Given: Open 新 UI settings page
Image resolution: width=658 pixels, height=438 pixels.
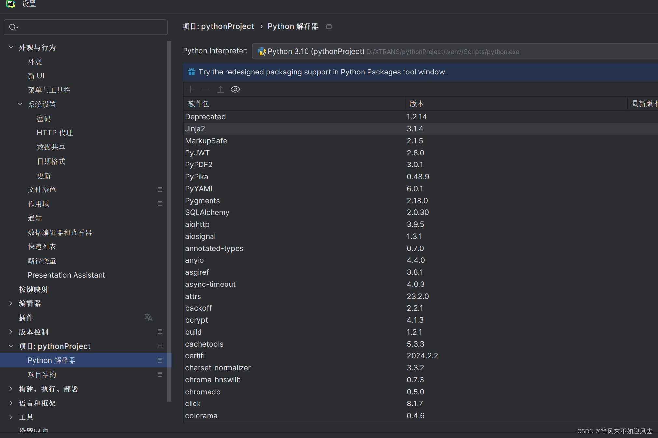Looking at the screenshot, I should (36, 76).
